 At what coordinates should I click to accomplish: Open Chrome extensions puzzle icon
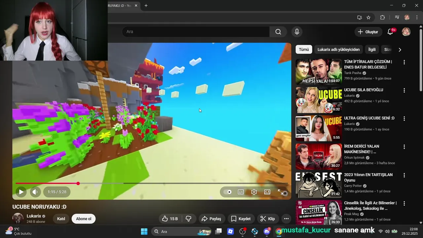click(x=382, y=18)
